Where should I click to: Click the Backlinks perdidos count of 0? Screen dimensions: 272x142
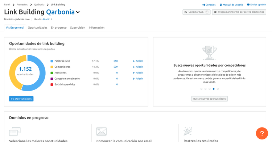pyautogui.click(x=117, y=84)
